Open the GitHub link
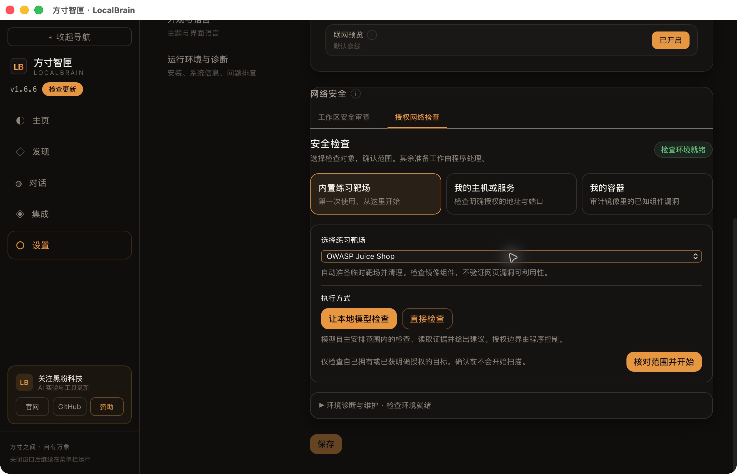 click(69, 407)
